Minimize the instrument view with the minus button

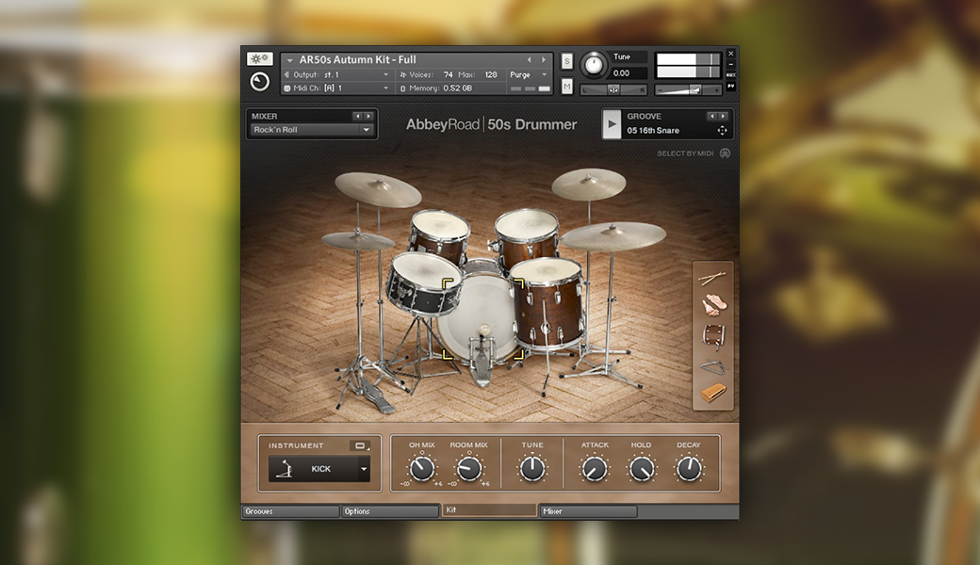730,64
